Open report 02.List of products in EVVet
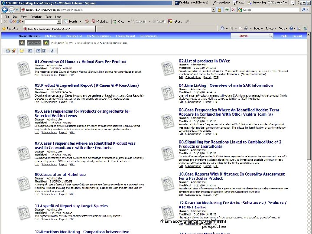This screenshot has height=234, width=312. (204, 61)
